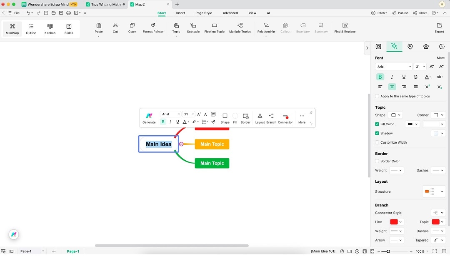This screenshot has width=450, height=256.
Task: Insert a Floating Topic
Action: pyautogui.click(x=214, y=28)
